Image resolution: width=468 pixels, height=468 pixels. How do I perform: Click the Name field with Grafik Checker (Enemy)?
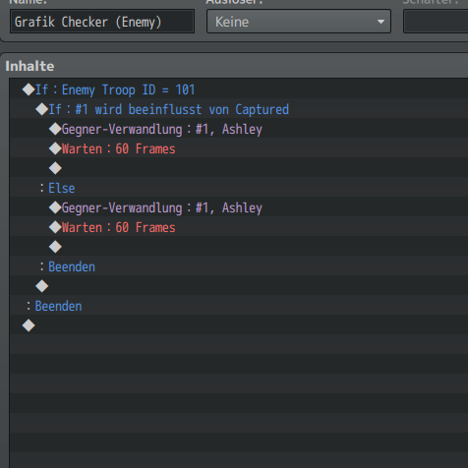[x=102, y=22]
